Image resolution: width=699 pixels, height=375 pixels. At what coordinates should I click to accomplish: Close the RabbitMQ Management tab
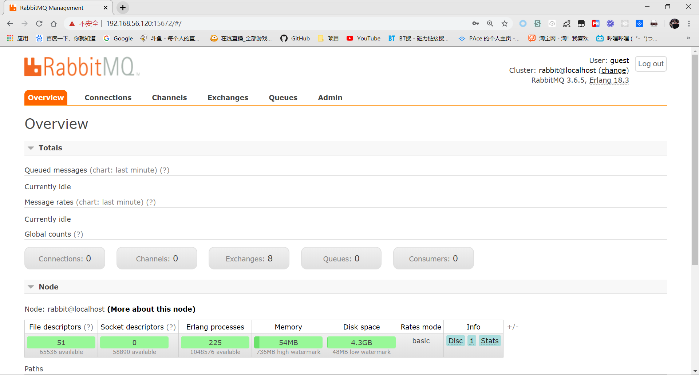(x=106, y=8)
